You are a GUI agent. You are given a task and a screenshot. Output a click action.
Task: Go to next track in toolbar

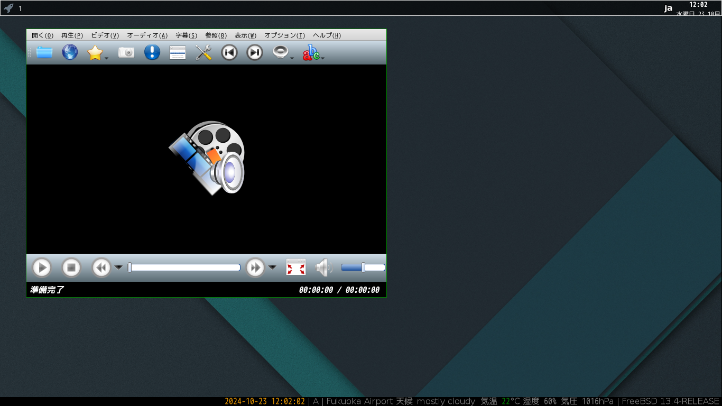click(255, 52)
